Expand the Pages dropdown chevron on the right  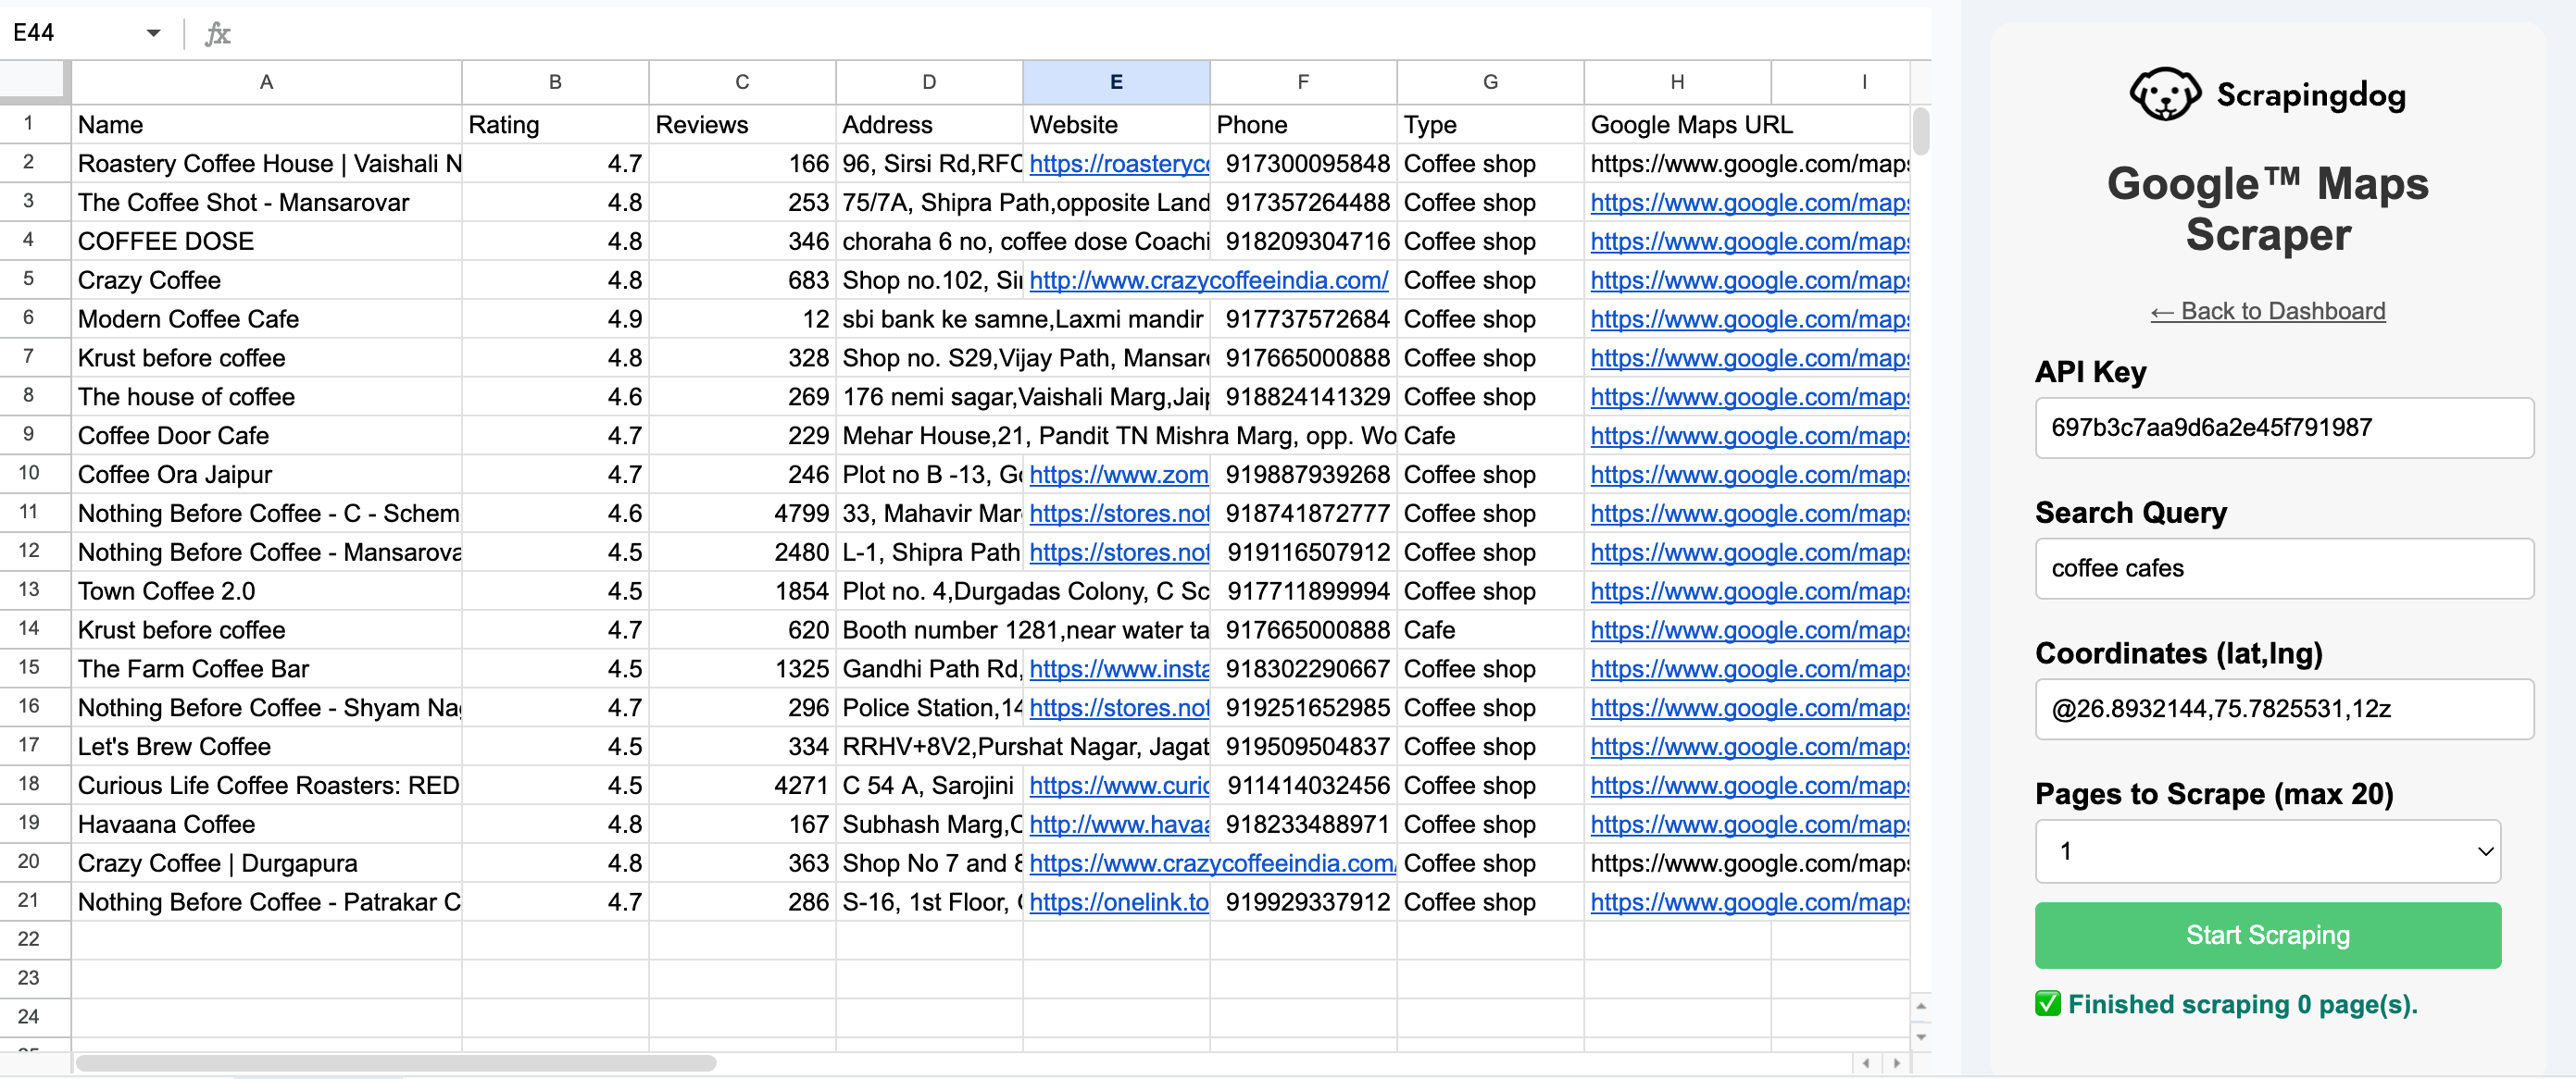pyautogui.click(x=2486, y=851)
